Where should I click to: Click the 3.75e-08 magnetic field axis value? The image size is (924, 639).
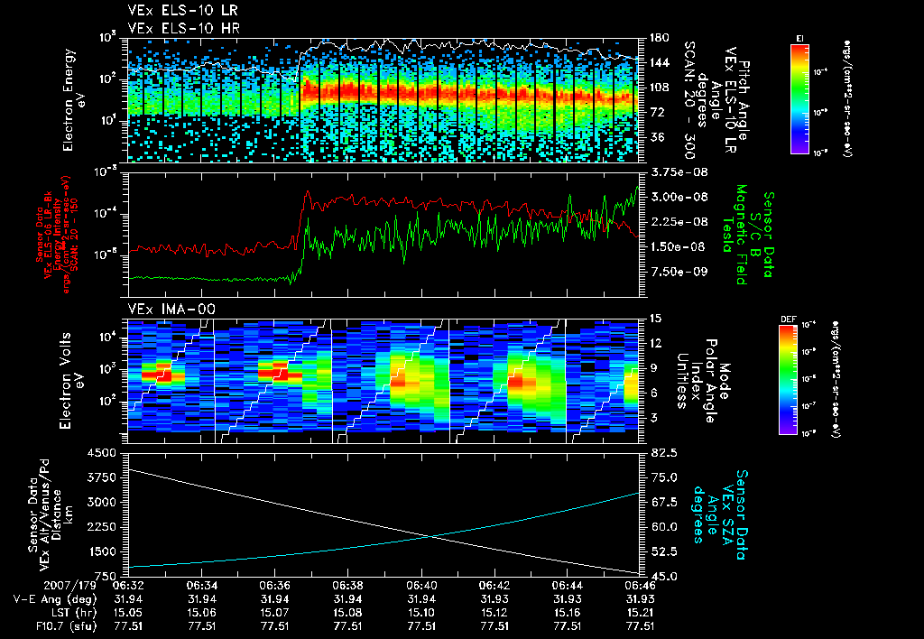click(x=679, y=172)
